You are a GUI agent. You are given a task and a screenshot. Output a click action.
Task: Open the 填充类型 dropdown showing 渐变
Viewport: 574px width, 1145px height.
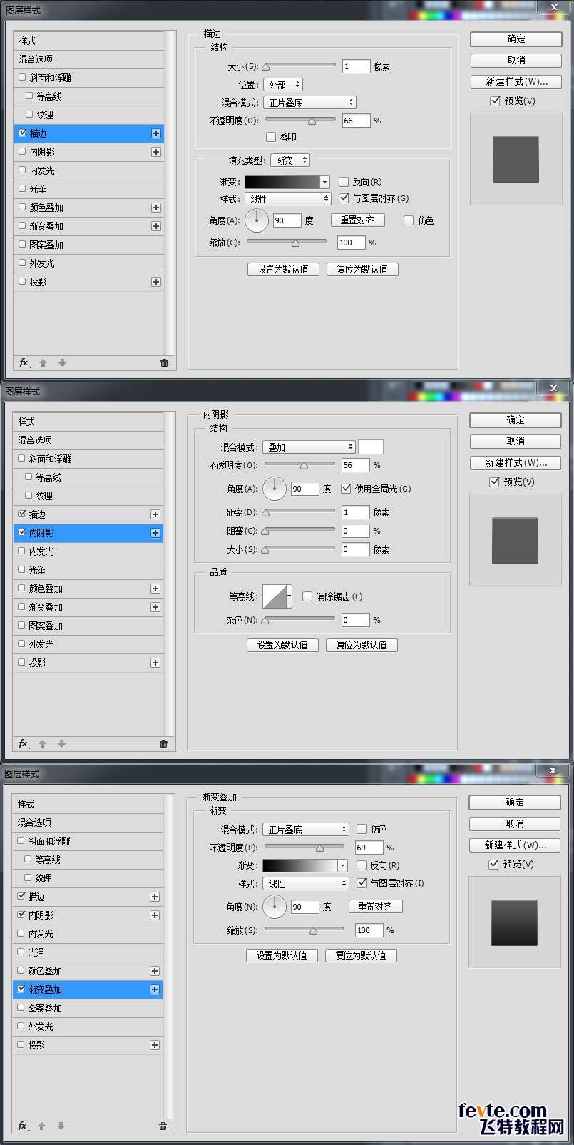pos(290,161)
